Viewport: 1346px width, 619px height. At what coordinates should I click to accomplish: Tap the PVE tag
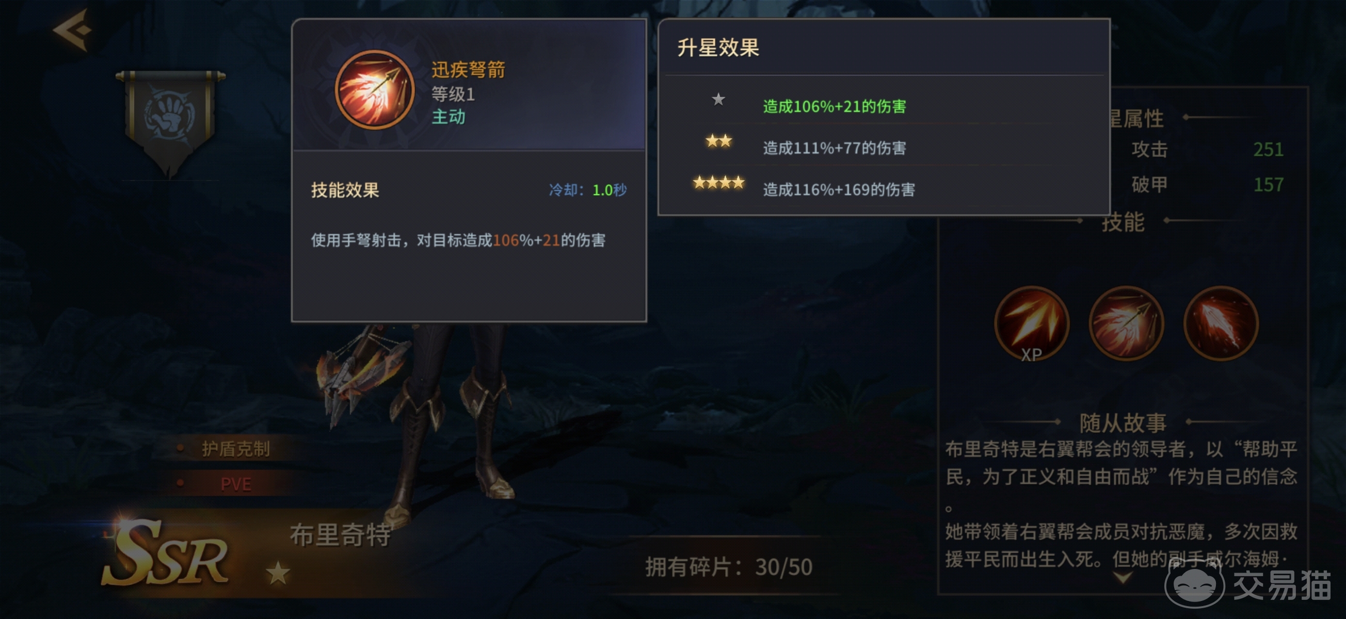point(236,484)
